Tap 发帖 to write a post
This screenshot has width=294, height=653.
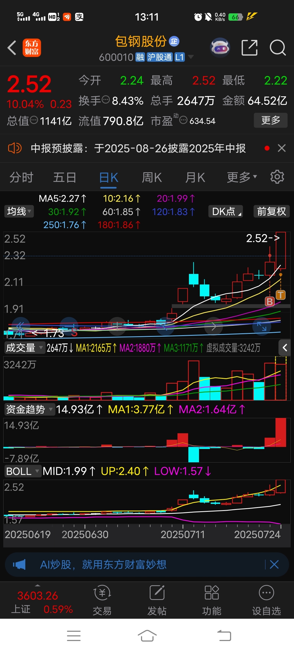(157, 600)
